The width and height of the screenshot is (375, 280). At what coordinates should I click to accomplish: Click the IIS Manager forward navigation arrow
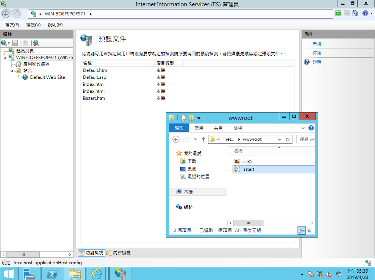pos(17,14)
